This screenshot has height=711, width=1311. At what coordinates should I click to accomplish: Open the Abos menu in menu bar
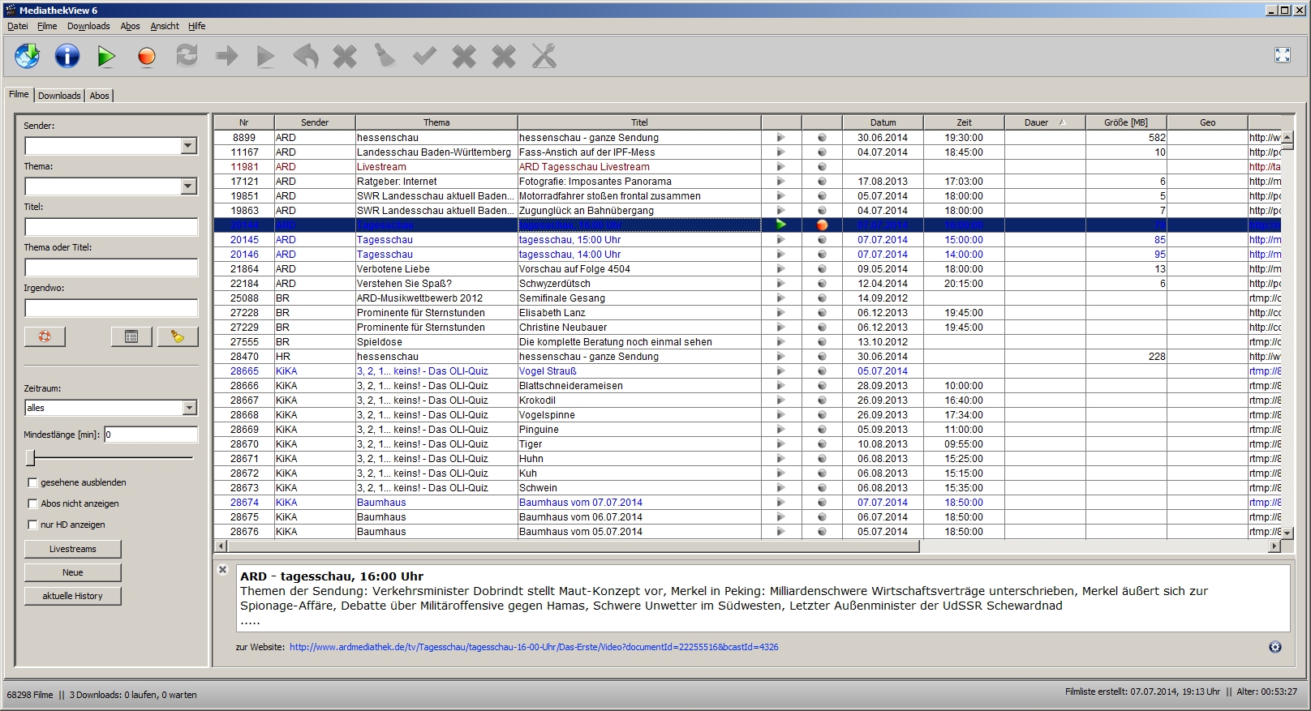coord(130,26)
